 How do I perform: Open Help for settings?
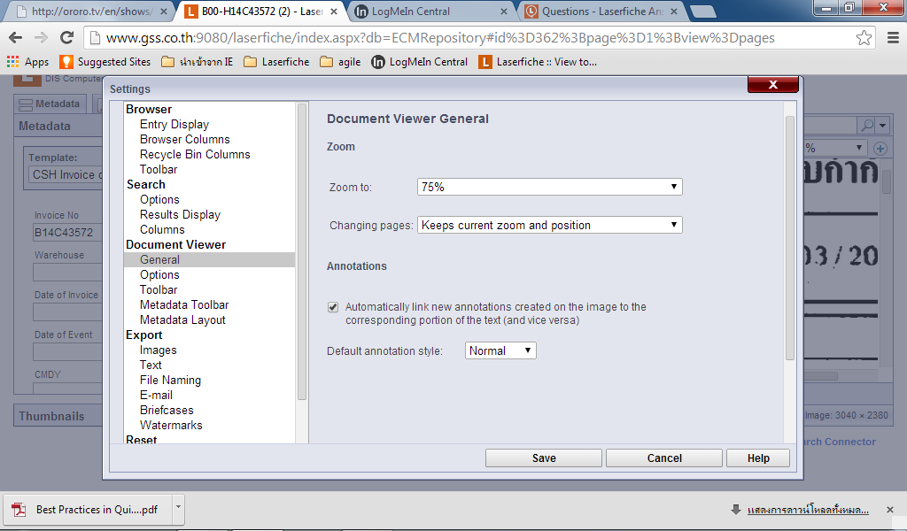coord(758,458)
